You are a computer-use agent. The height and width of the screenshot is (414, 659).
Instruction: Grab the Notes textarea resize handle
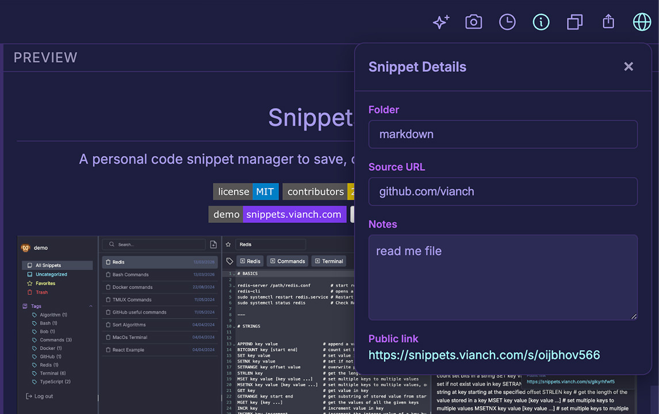(x=633, y=316)
